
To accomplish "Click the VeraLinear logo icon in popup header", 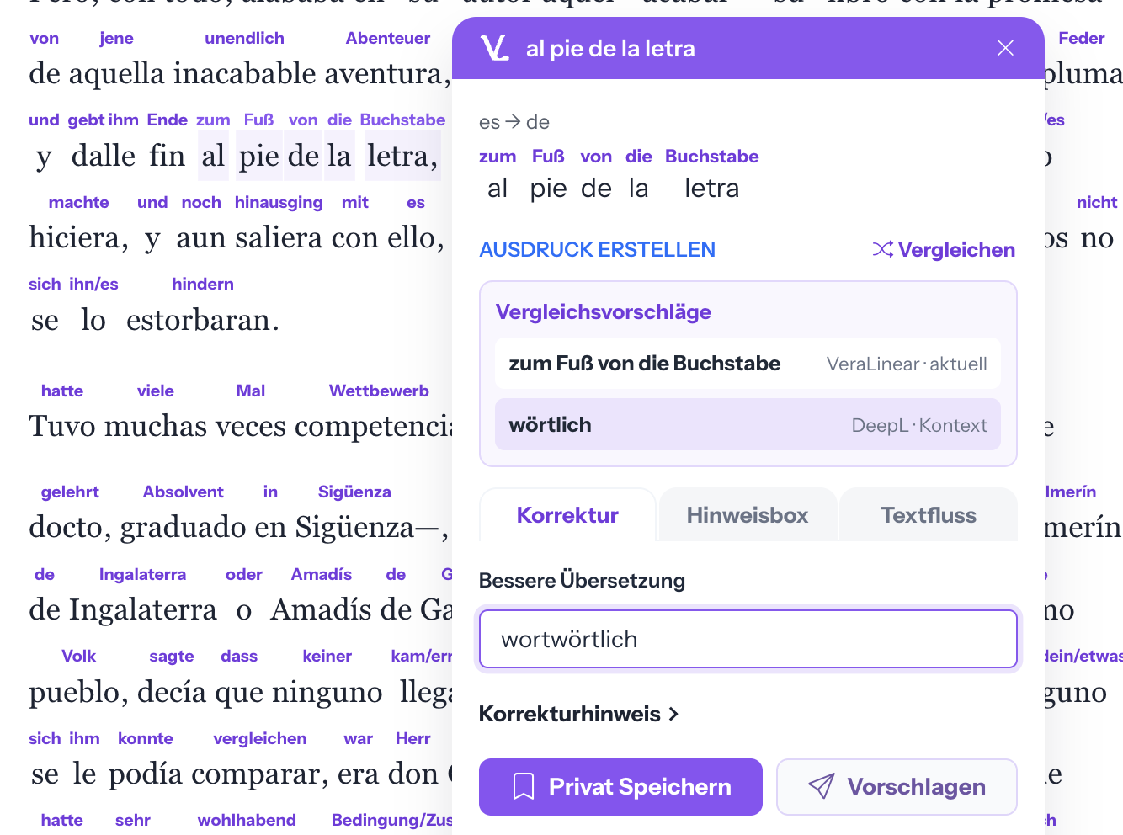I will click(495, 48).
